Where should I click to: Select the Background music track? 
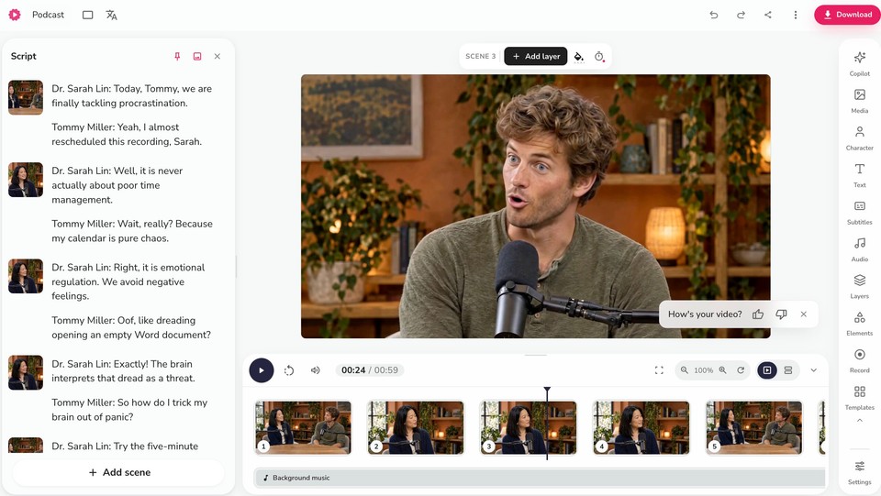pyautogui.click(x=540, y=478)
